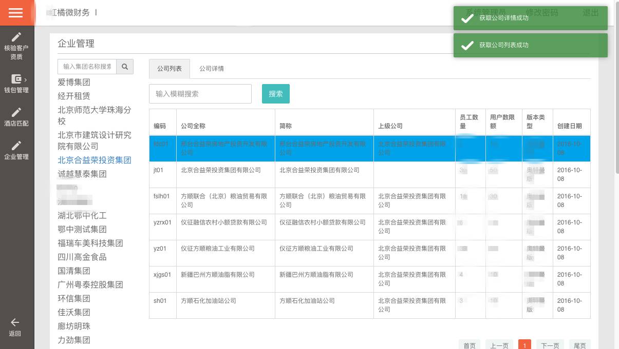Select 北京师范大学珠海分校 in the group list
Image resolution: width=619 pixels, height=349 pixels.
tap(95, 115)
